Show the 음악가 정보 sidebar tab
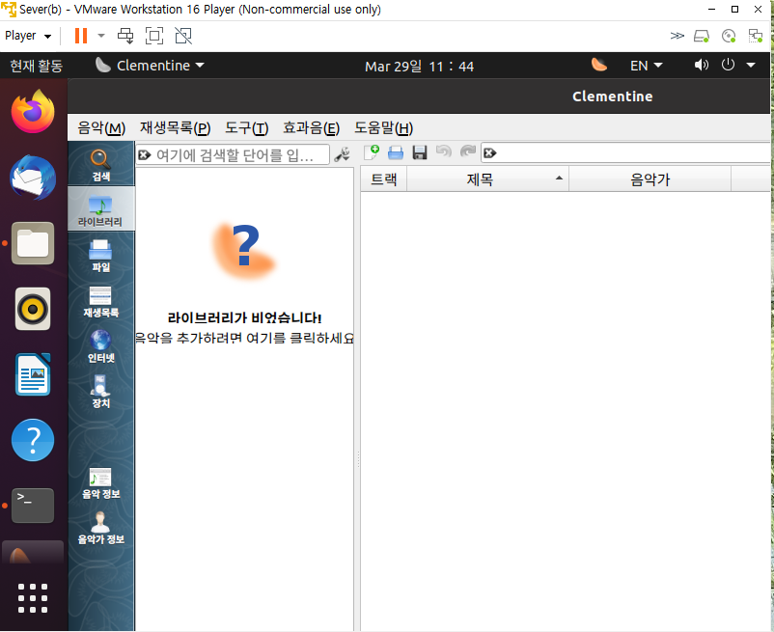 pos(100,528)
